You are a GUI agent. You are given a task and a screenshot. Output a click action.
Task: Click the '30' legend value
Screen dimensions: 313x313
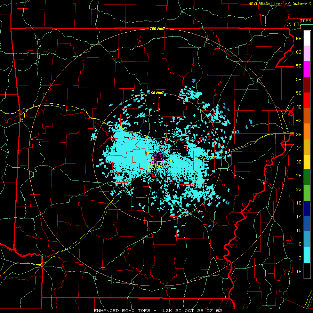[299, 162]
